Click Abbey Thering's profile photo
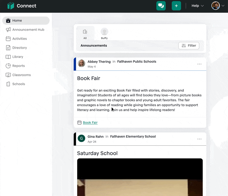This screenshot has width=228, height=196. tap(82, 63)
